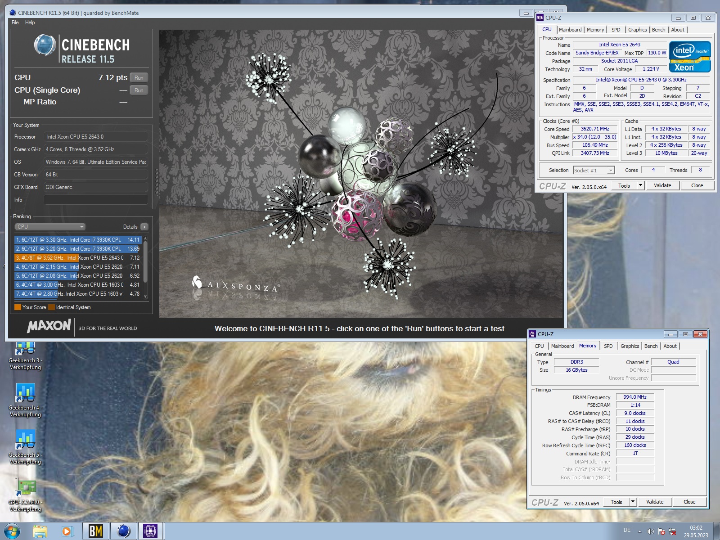Switch to CPU-Z in the taskbar
Viewport: 720px width, 540px height.
point(150,531)
